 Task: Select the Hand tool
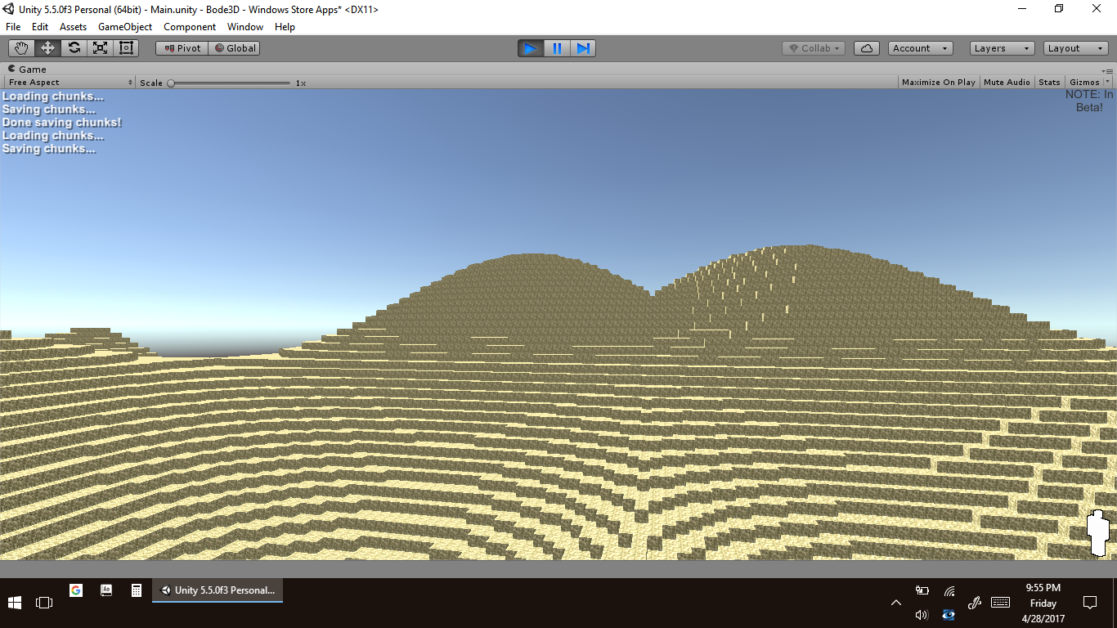(x=21, y=48)
